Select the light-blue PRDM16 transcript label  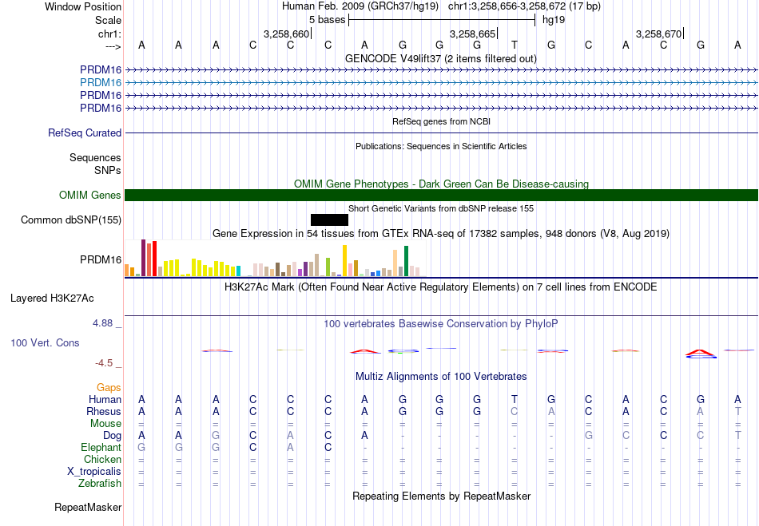click(x=101, y=83)
